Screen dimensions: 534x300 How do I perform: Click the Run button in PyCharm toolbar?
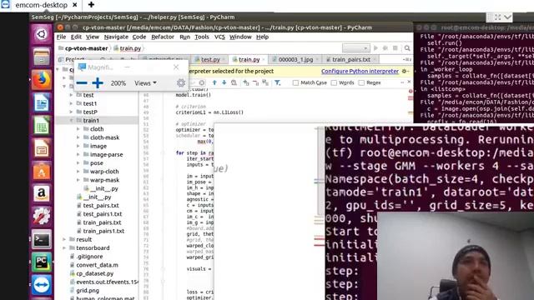375,48
